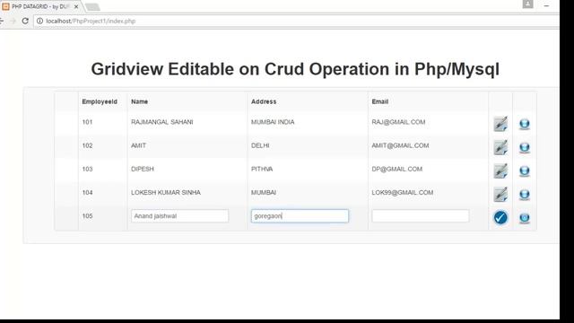Viewport: 574px width, 323px height.
Task: Click the Address column header
Action: point(264,101)
